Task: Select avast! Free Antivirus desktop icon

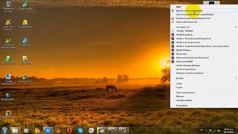Action: [x=8, y=25]
